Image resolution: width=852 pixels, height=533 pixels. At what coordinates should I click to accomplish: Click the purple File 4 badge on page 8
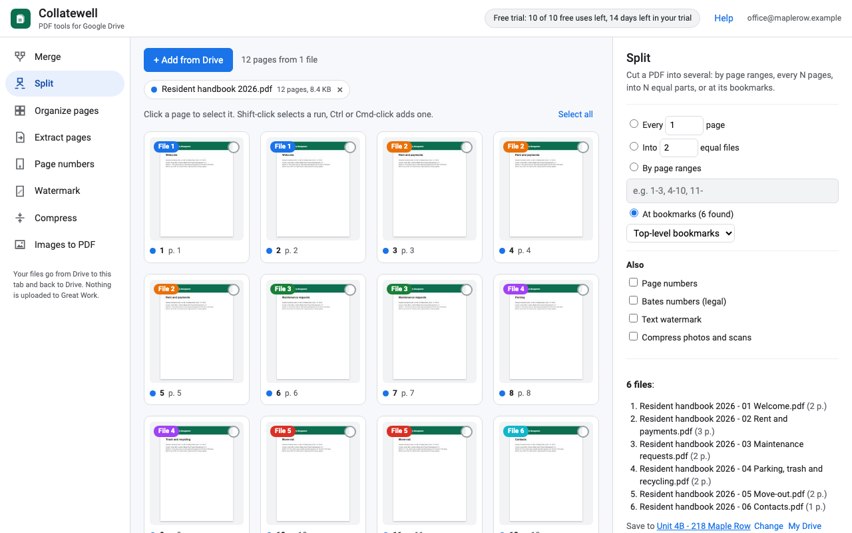(x=516, y=289)
